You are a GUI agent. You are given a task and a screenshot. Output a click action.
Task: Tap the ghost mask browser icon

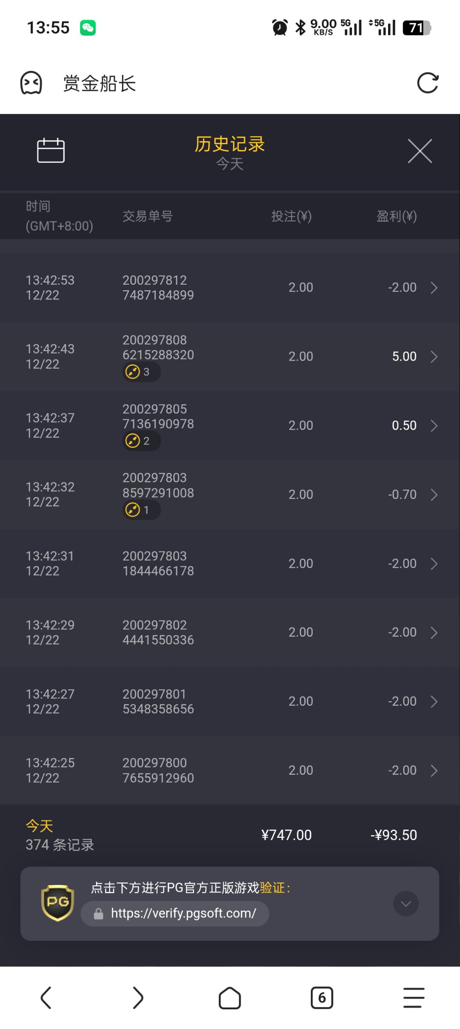coord(31,83)
